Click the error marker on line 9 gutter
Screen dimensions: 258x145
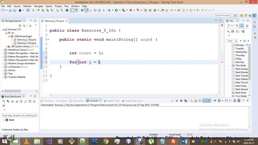click(x=42, y=62)
